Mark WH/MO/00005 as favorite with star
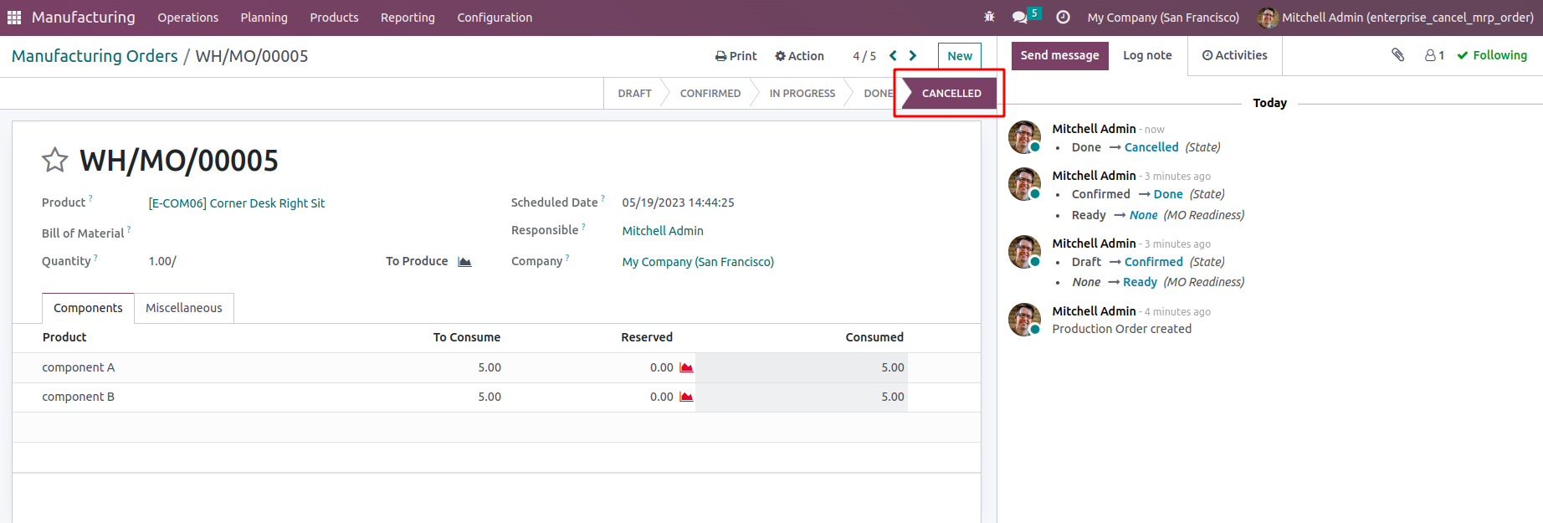The width and height of the screenshot is (1543, 523). [x=55, y=160]
